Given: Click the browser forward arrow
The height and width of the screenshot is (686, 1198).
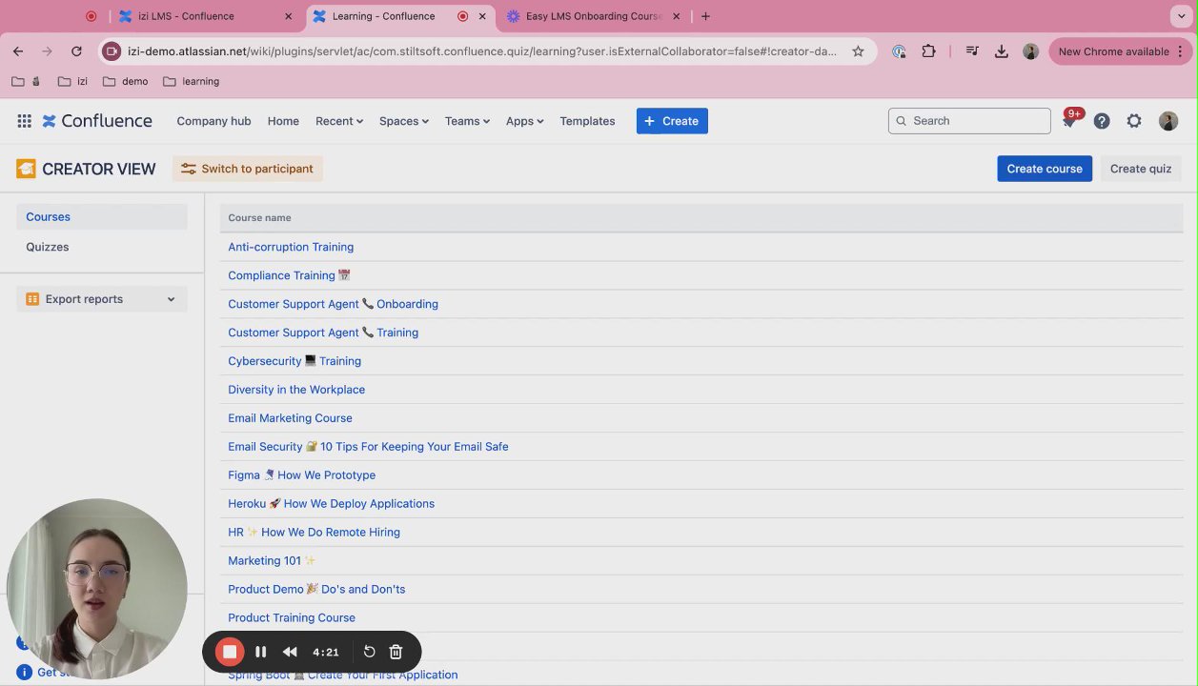Looking at the screenshot, I should tap(47, 51).
